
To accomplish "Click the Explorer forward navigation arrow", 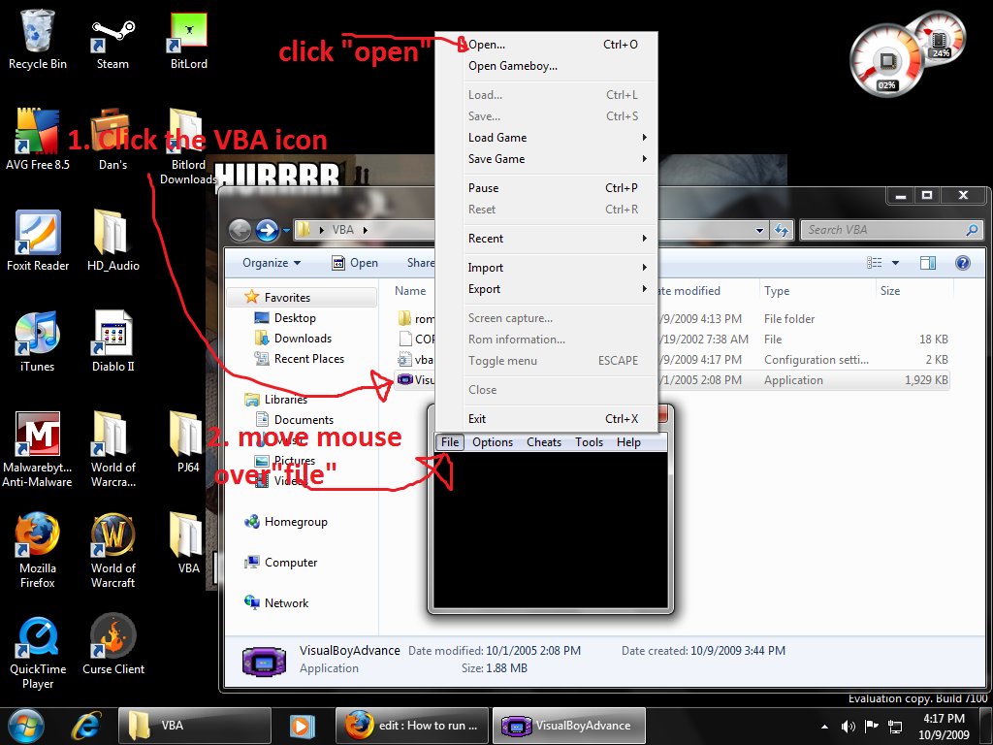I will 268,230.
